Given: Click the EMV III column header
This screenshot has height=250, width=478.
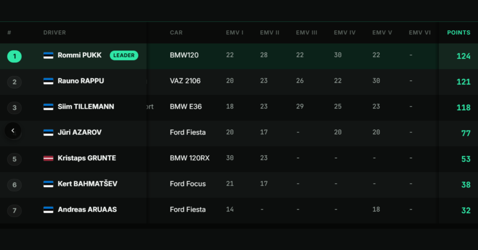Looking at the screenshot, I should click(306, 33).
